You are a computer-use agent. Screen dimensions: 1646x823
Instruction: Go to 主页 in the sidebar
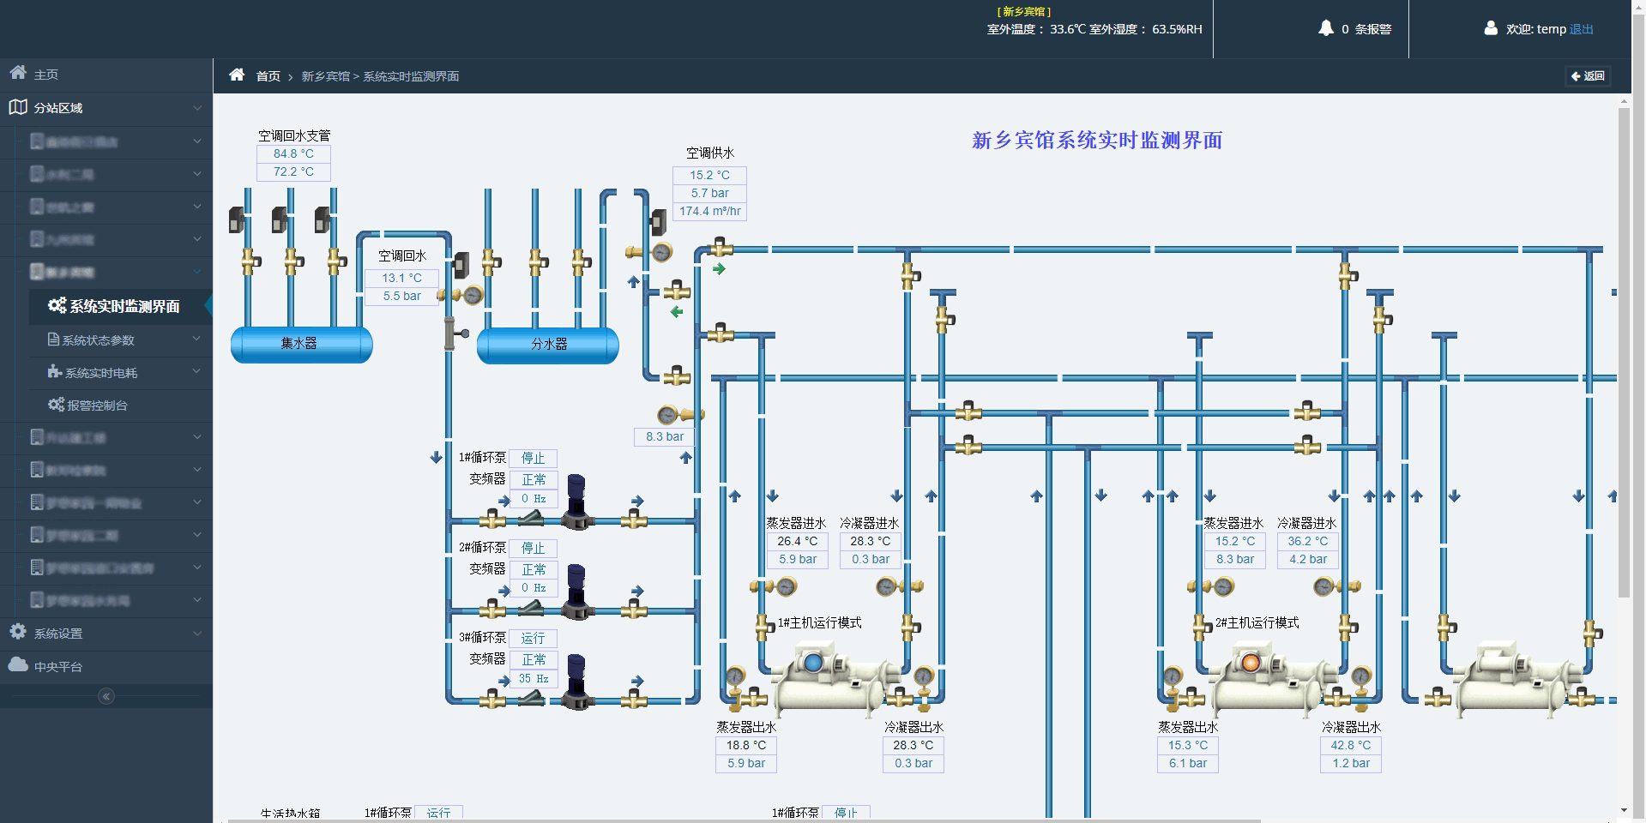click(x=106, y=75)
